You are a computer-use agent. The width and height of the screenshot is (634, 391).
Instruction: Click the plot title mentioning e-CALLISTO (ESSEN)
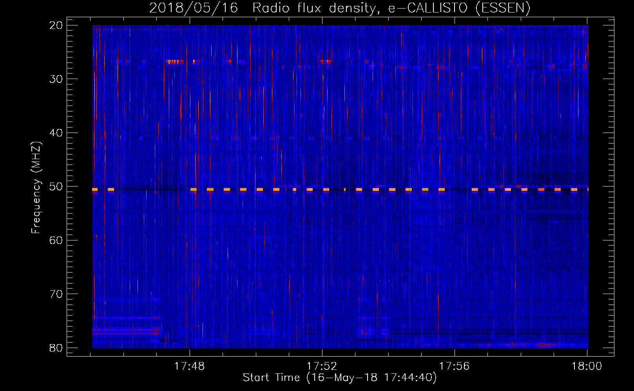point(340,8)
